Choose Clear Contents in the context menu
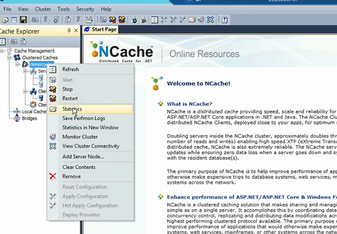The width and height of the screenshot is (337, 234). [90, 167]
